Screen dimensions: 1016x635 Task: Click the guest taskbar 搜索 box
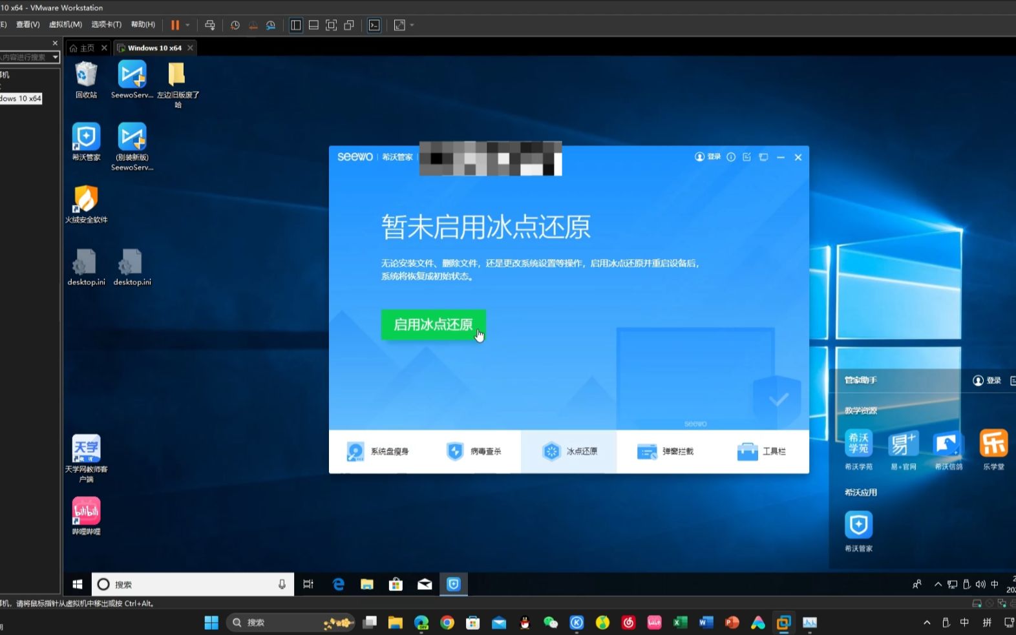(193, 585)
